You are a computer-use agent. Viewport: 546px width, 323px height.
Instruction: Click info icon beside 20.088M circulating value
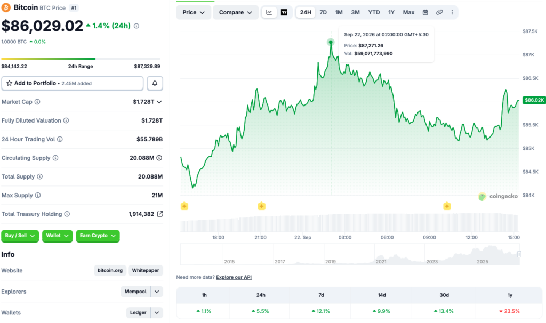click(x=159, y=158)
